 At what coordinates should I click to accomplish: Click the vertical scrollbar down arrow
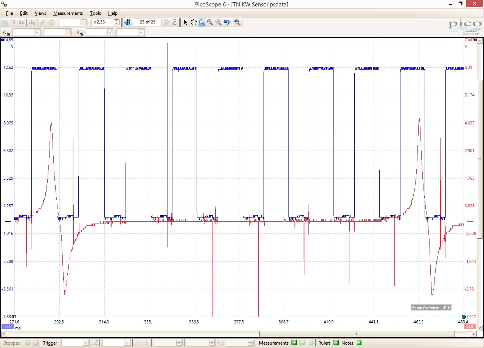pos(480,328)
